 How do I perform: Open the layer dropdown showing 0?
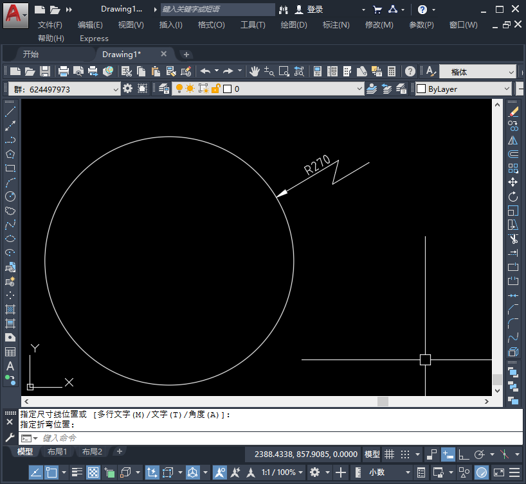268,89
